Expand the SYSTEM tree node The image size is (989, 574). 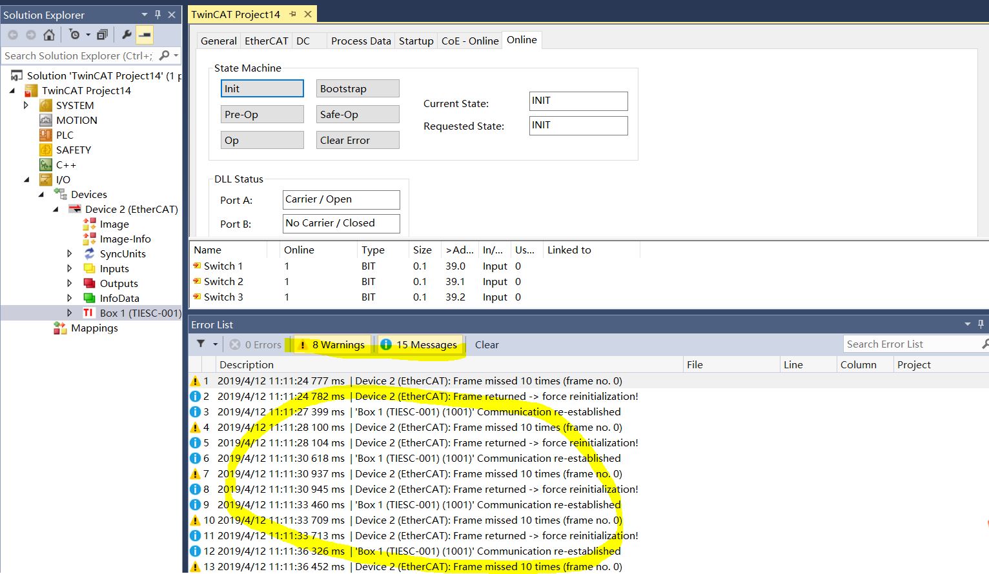pos(26,105)
